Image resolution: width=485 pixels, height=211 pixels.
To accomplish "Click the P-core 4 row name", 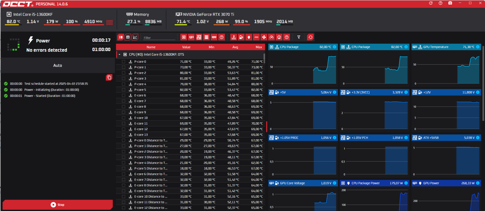I will 140,84.
